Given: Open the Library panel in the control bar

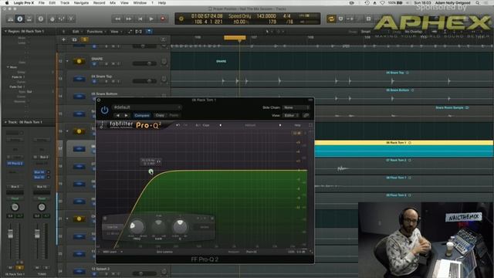Looking at the screenshot, I should click(x=10, y=19).
